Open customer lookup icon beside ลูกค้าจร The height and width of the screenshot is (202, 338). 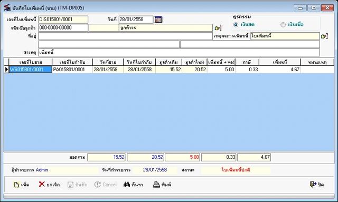(218, 28)
